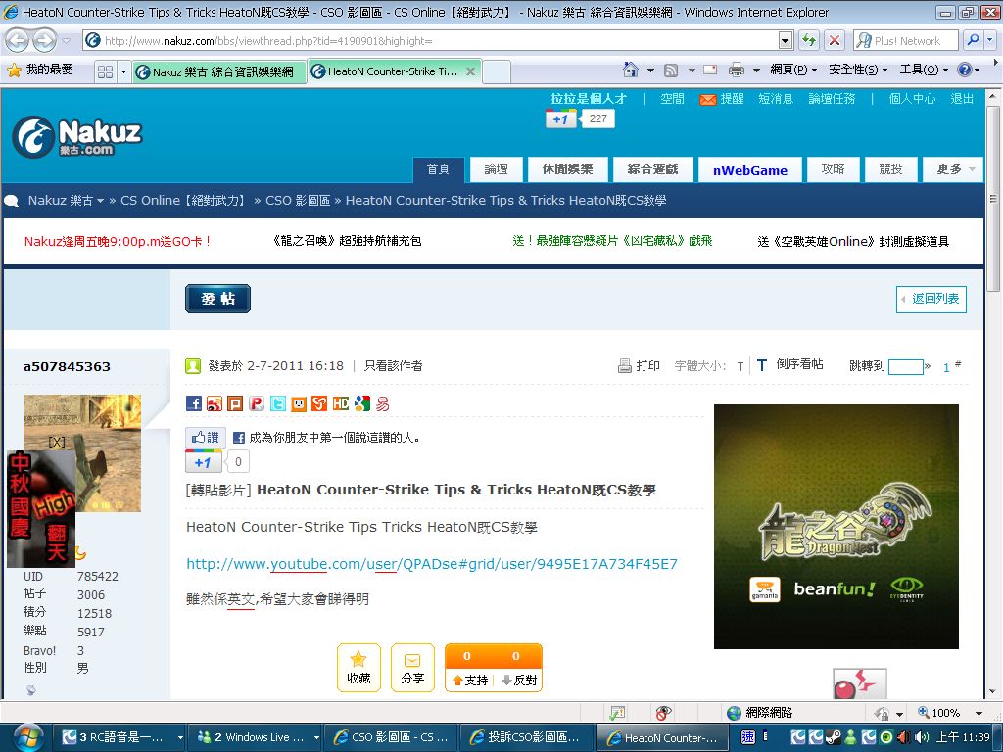Stop loading with the red X icon
This screenshot has width=1003, height=752.
835,40
